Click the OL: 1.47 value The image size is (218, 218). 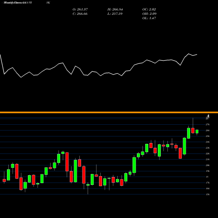[x=149, y=18]
